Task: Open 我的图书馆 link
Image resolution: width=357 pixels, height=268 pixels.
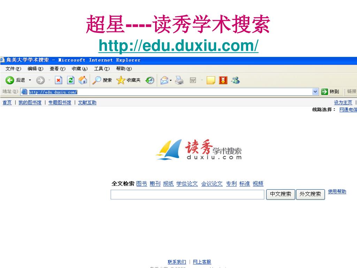Action: pyautogui.click(x=30, y=103)
